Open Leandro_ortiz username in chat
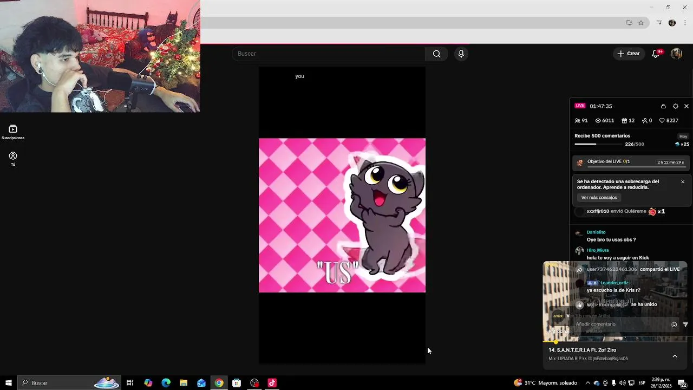Screen dimensions: 693x390 [614, 283]
